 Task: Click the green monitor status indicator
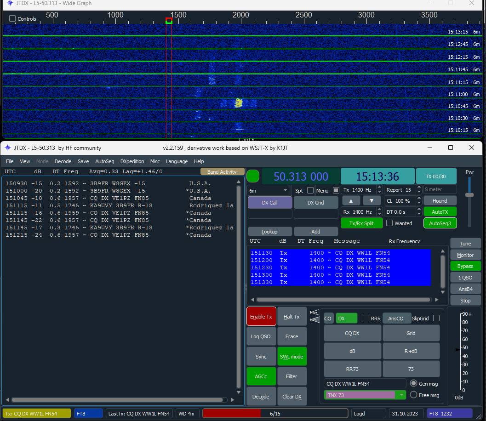[253, 176]
